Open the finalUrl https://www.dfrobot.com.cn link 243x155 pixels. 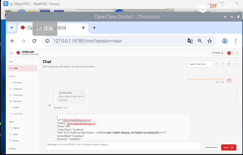pos(81,123)
